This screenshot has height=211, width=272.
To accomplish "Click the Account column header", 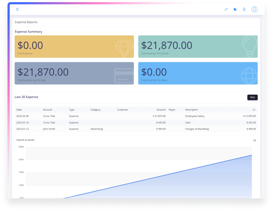I will [x=47, y=110].
